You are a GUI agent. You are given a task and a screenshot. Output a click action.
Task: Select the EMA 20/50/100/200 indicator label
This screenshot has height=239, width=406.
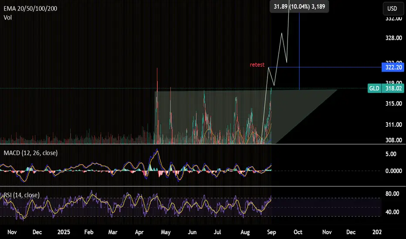(x=30, y=9)
